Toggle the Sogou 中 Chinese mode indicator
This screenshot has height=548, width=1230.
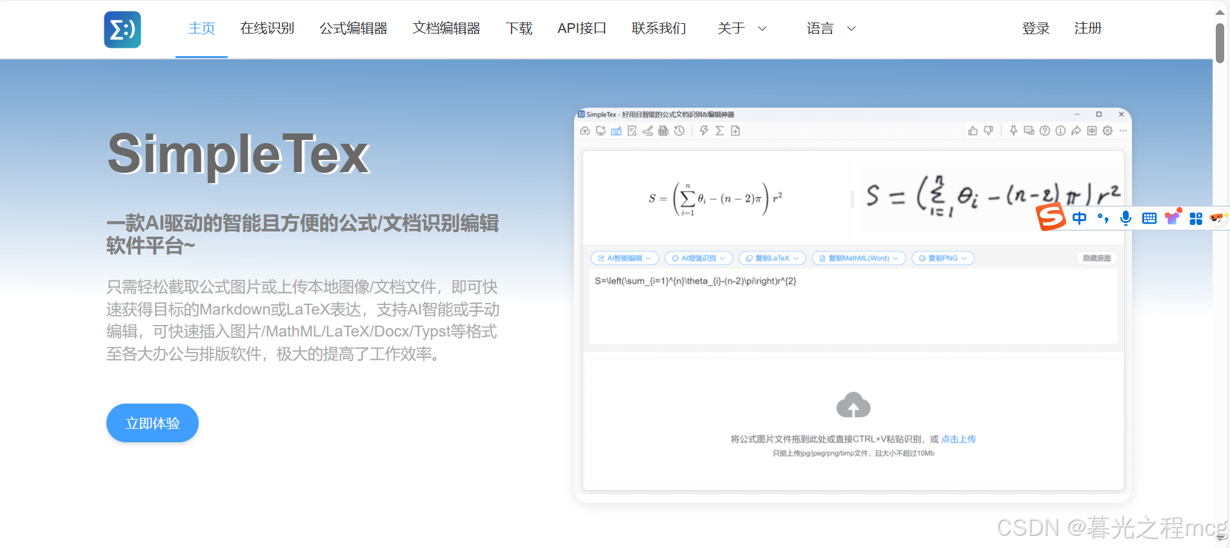[1079, 218]
